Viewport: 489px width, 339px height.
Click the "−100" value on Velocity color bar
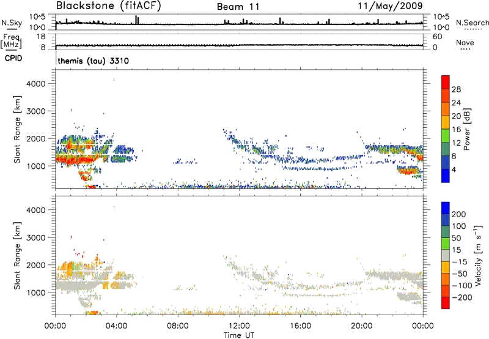pyautogui.click(x=462, y=286)
